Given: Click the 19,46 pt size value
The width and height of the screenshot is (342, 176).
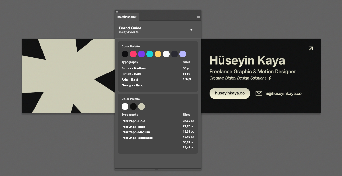Looking at the screenshot, I should (188, 137).
